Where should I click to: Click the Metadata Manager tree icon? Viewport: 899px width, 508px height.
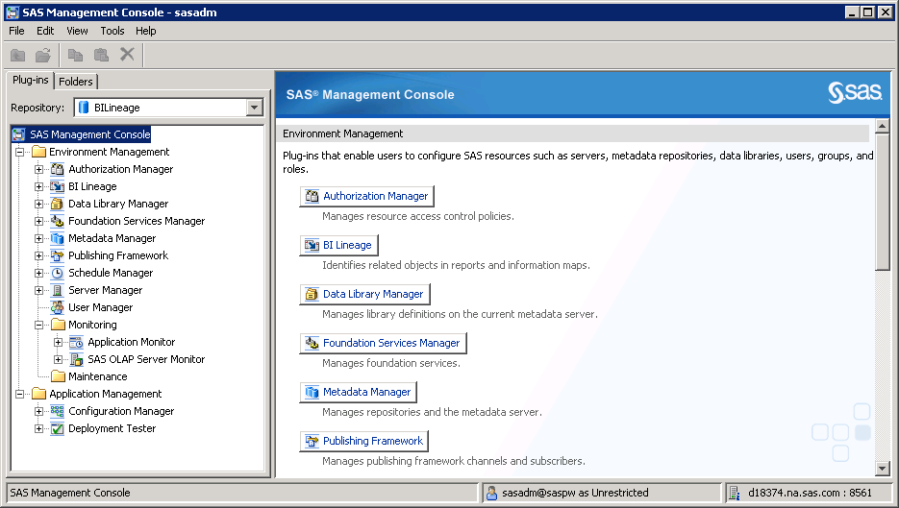(58, 238)
